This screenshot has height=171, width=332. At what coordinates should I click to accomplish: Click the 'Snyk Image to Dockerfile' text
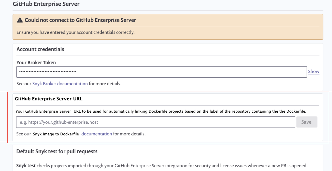[x=56, y=134]
